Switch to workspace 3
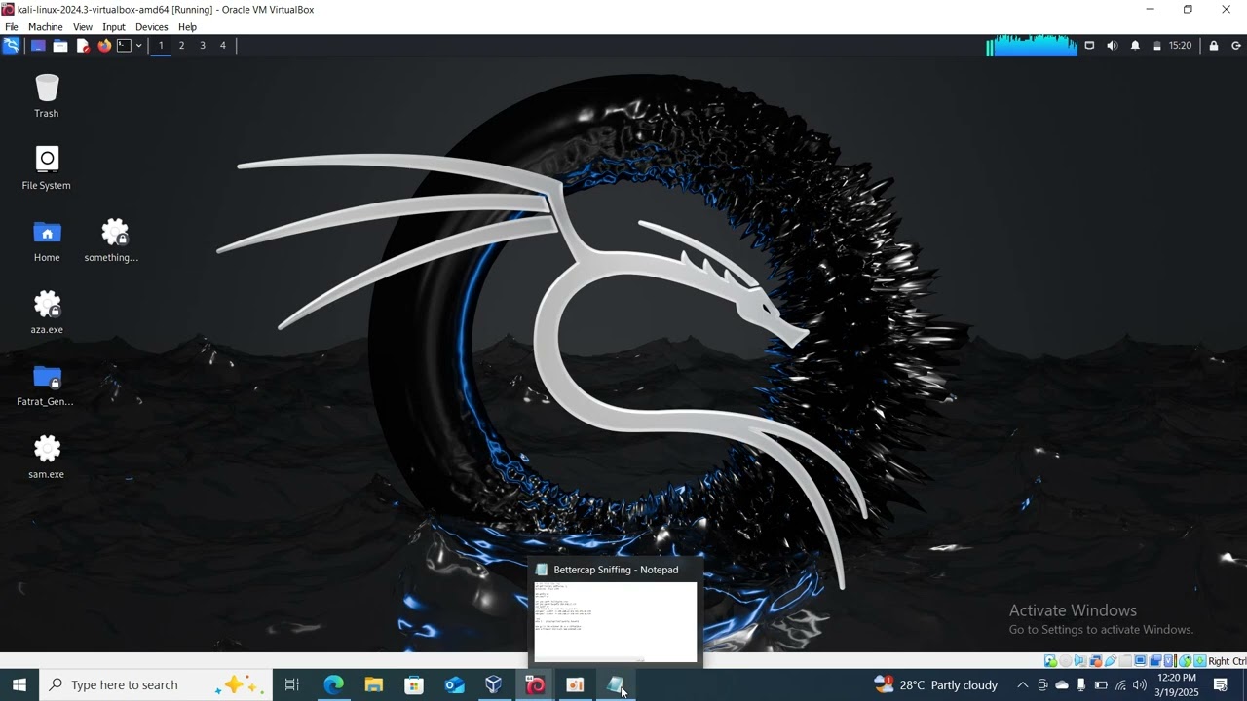Screen dimensions: 1247x701 tap(203, 46)
